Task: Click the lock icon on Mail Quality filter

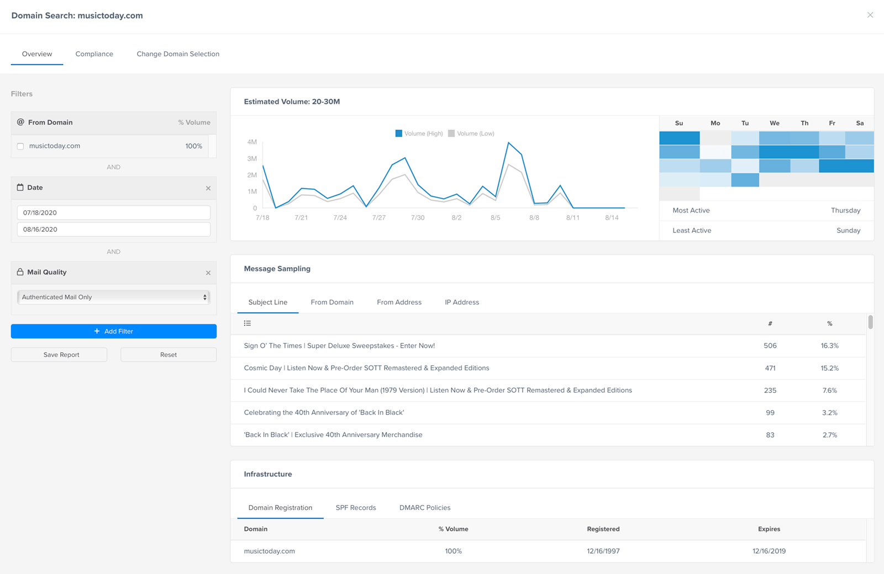Action: coord(20,272)
